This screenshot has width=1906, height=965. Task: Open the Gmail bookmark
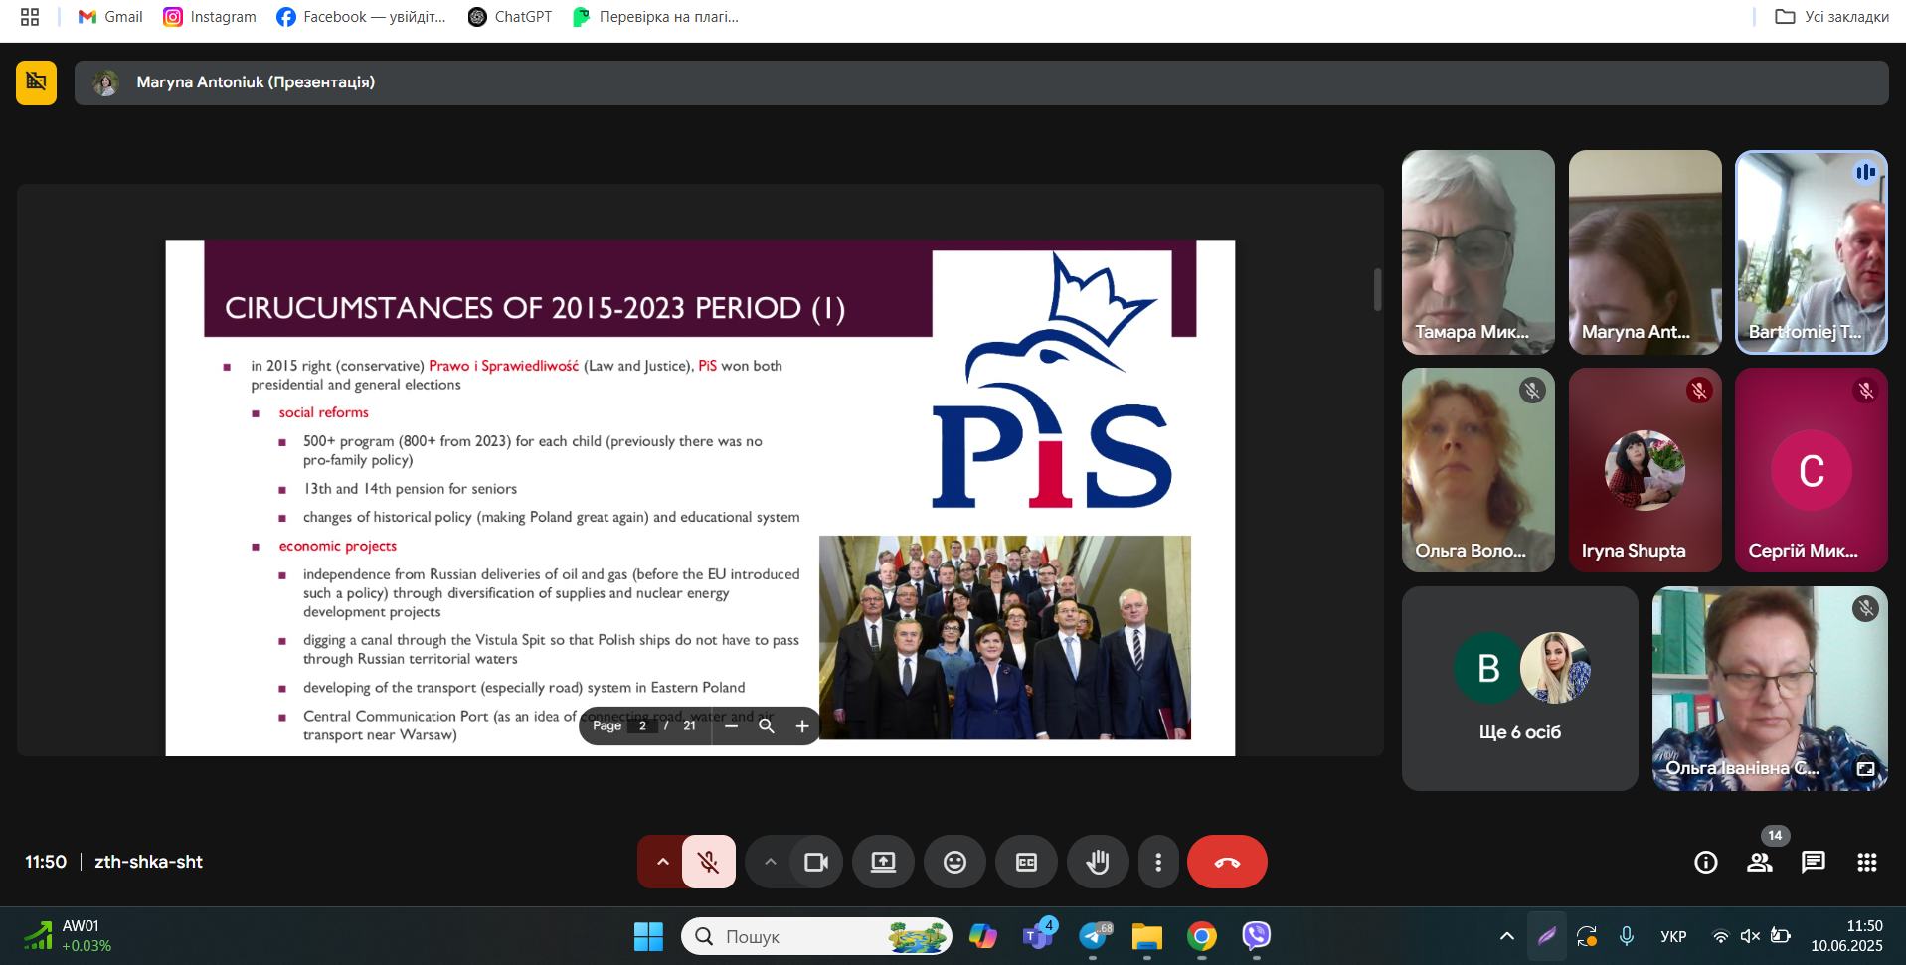click(110, 17)
